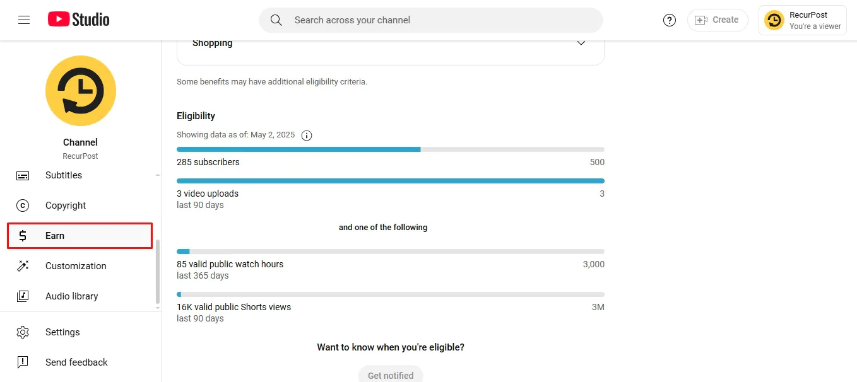Click the subscribers progress bar
The height and width of the screenshot is (382, 857).
[x=390, y=149]
